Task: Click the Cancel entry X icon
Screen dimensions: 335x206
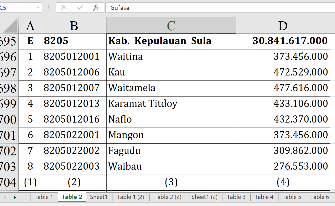Action: pyautogui.click(x=64, y=8)
